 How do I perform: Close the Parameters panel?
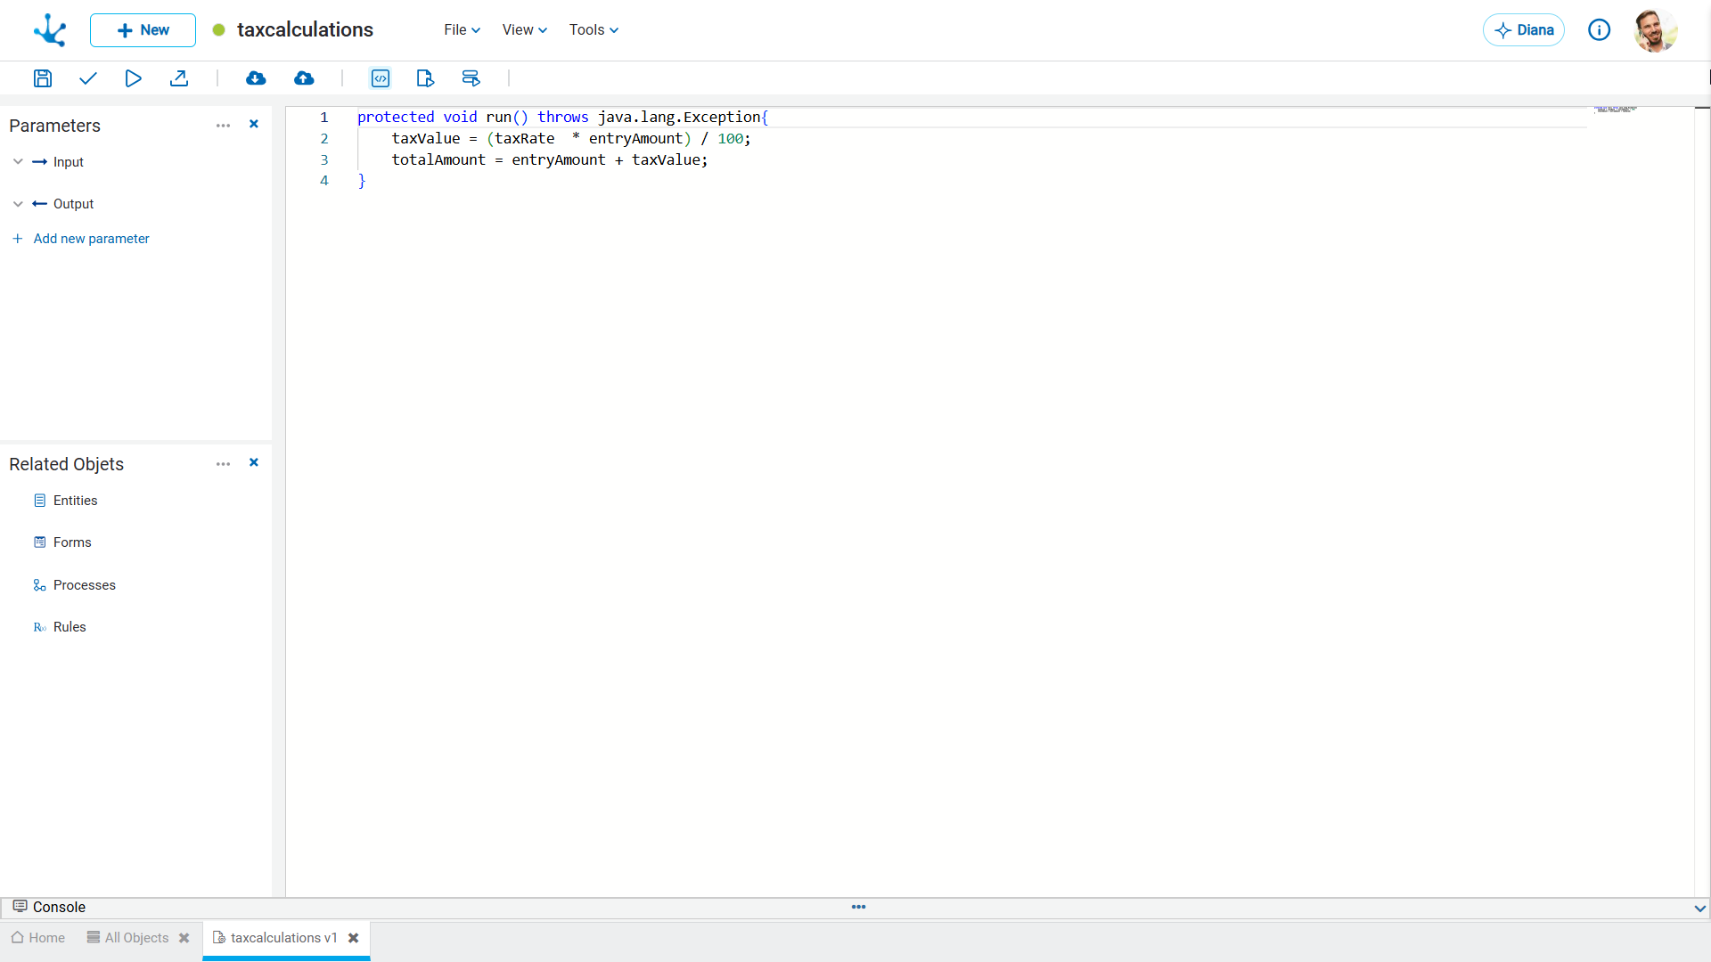[x=254, y=124]
